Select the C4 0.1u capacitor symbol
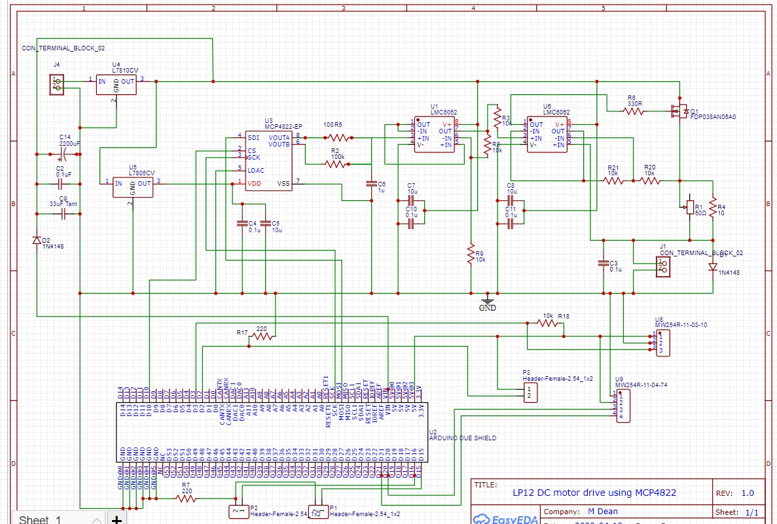Screen dimensions: 777x524 [x=242, y=224]
